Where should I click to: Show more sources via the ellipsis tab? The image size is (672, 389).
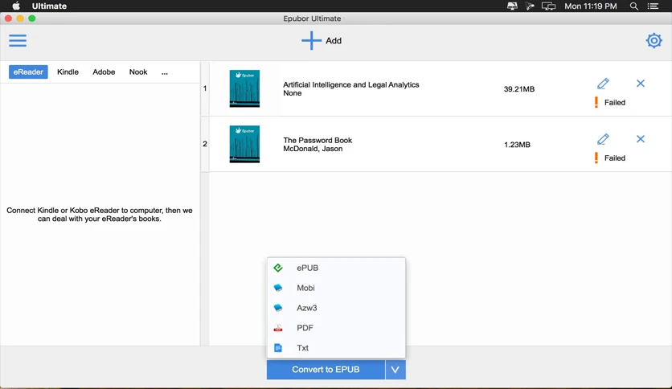click(165, 73)
